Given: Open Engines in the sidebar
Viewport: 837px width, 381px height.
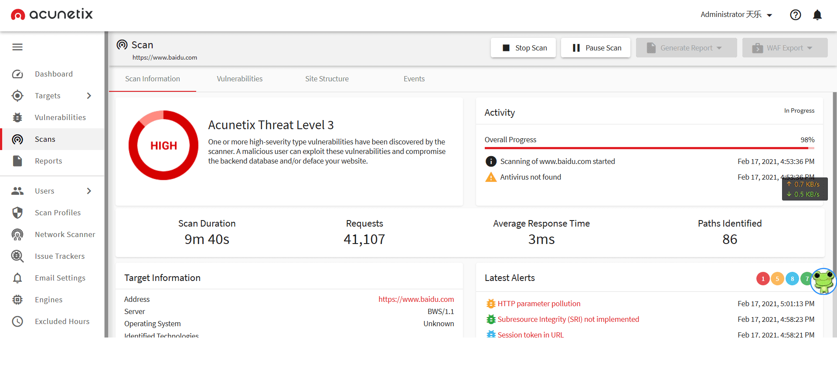Looking at the screenshot, I should click(x=52, y=300).
